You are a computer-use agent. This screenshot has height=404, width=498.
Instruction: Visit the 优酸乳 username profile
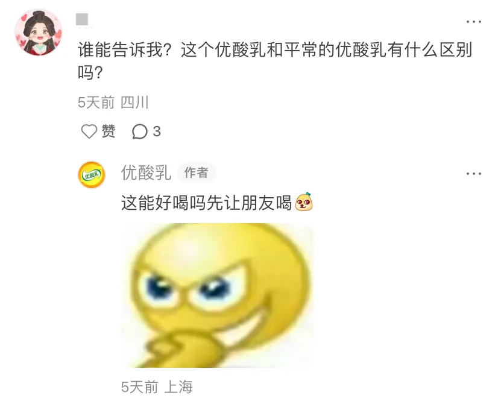(146, 173)
